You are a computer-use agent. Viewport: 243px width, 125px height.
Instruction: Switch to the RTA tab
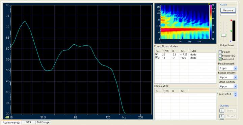[29, 122]
